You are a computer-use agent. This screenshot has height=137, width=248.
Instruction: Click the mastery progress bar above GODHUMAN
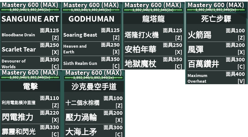tap(92, 10)
